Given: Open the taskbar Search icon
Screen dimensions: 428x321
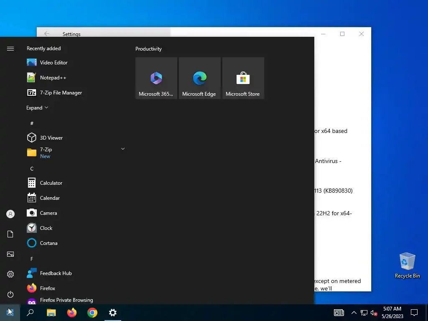Looking at the screenshot, I should [30, 313].
